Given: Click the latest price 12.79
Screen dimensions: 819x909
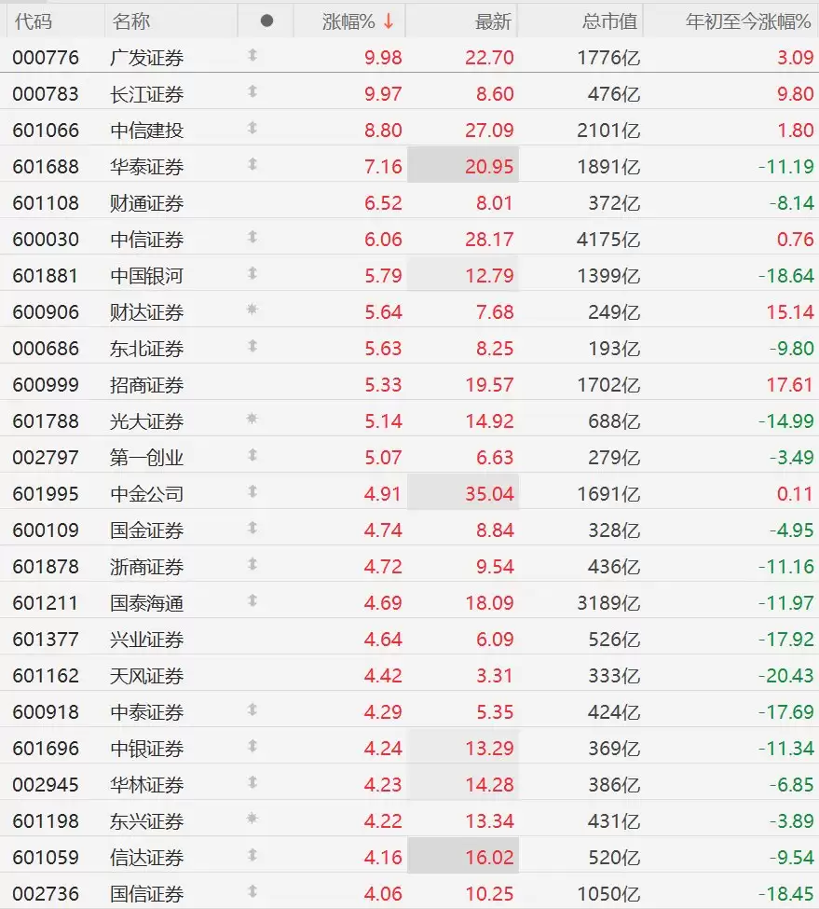Looking at the screenshot, I should [489, 276].
